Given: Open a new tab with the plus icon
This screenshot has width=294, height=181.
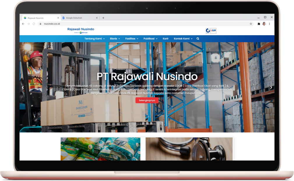Looking at the screenshot, I should pyautogui.click(x=103, y=18).
